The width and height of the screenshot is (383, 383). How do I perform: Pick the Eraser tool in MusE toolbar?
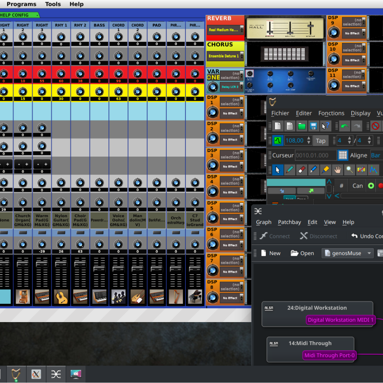pyautogui.click(x=301, y=169)
